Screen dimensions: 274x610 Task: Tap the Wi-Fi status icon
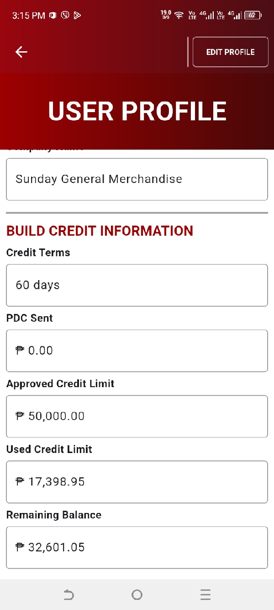coord(179,15)
